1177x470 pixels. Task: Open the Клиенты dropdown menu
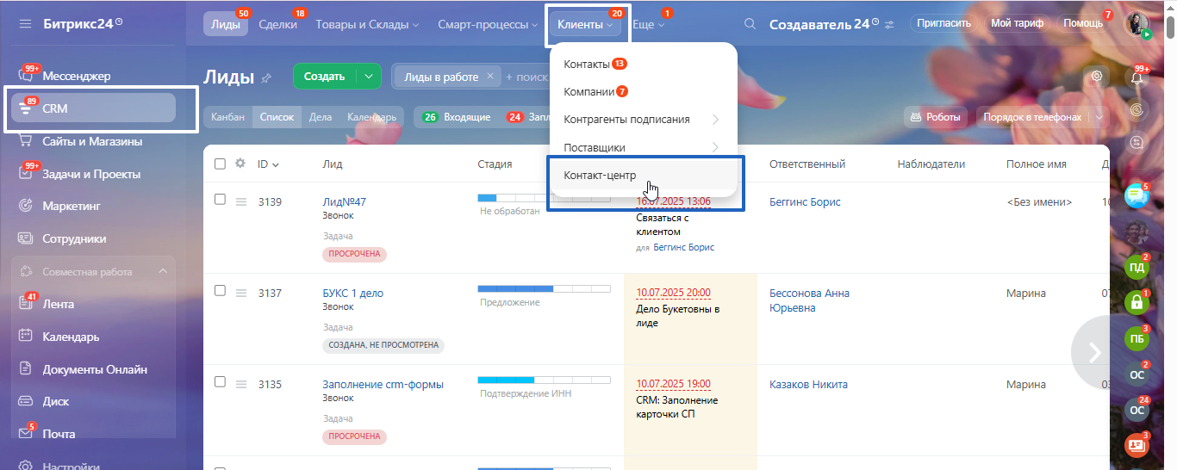[585, 24]
